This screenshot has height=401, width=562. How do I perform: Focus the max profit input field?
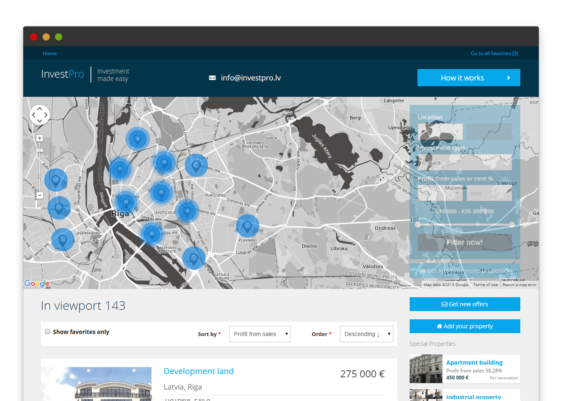(489, 193)
